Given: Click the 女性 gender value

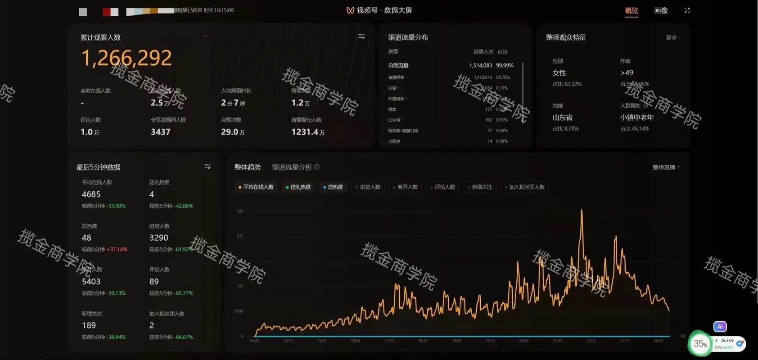Looking at the screenshot, I should click(559, 73).
